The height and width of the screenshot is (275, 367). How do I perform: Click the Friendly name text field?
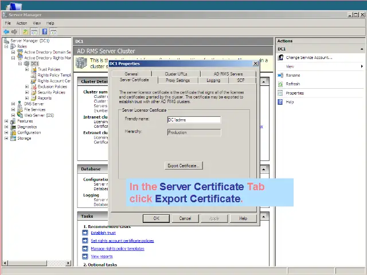(x=193, y=120)
